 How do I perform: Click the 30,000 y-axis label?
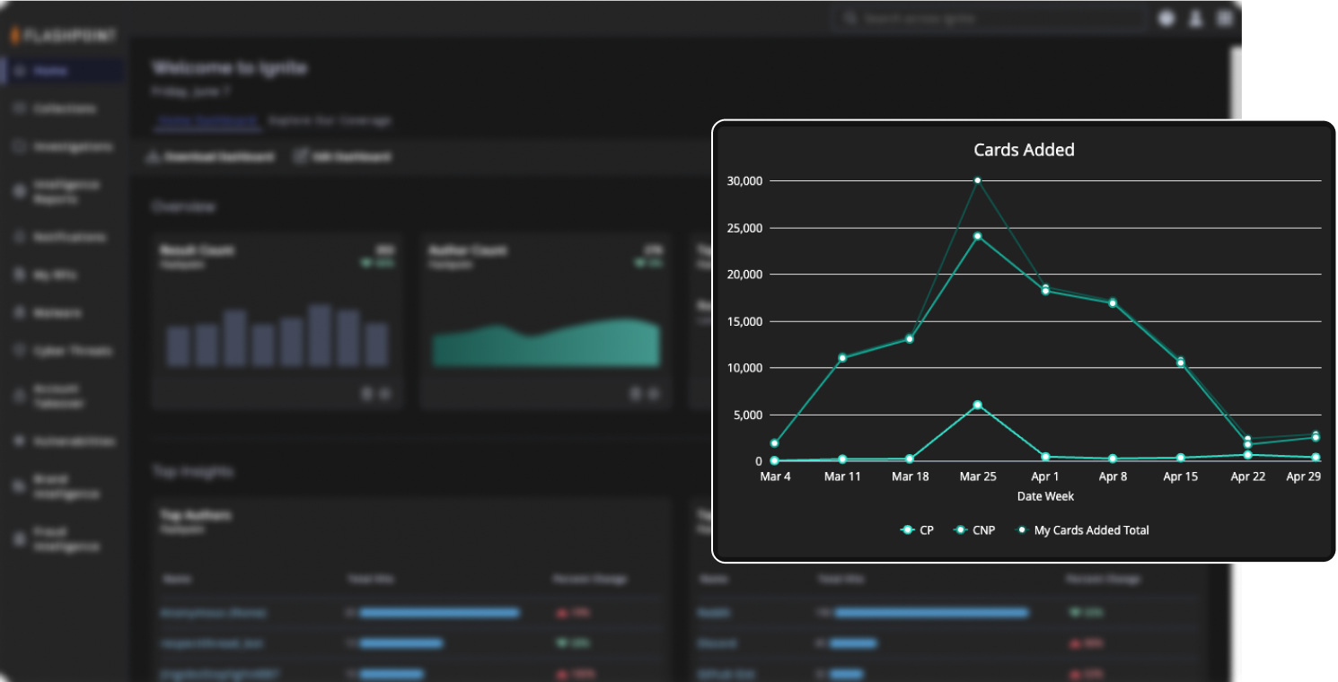point(743,180)
